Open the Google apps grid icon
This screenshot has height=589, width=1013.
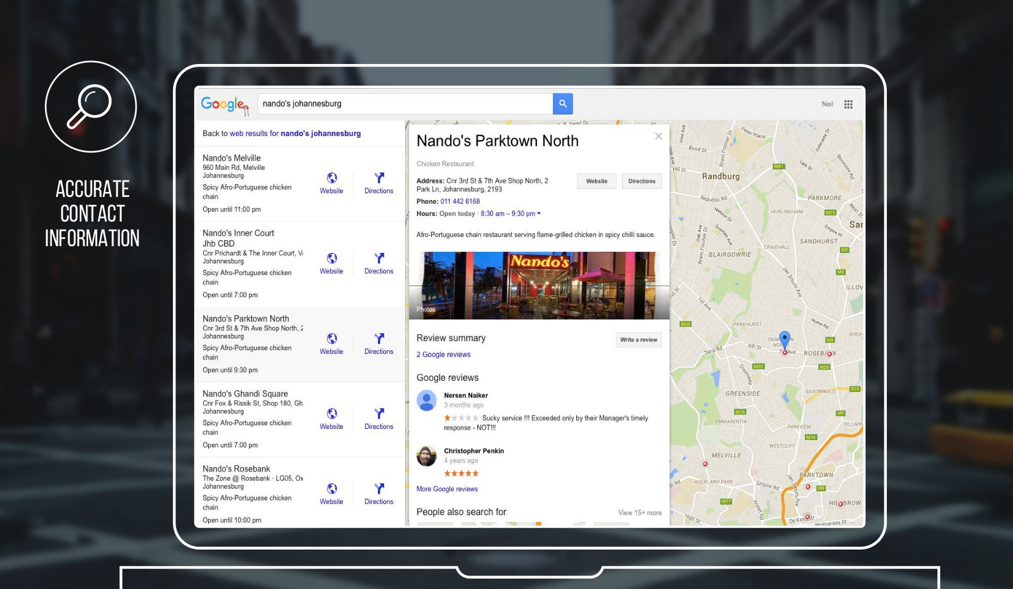[x=848, y=104]
